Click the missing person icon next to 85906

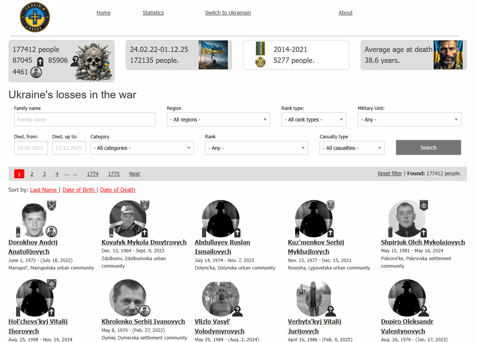pyautogui.click(x=75, y=61)
